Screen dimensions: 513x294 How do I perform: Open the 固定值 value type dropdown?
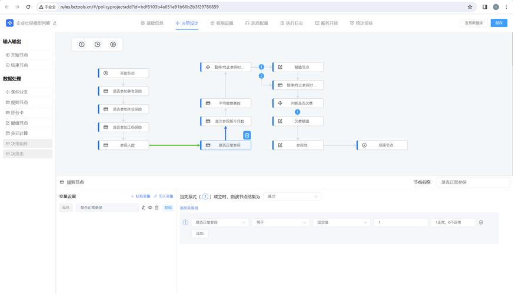[x=341, y=222]
